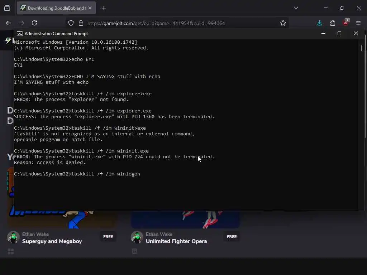The width and height of the screenshot is (367, 275).
Task: Click 'echo EY1' command line
Action: pyautogui.click(x=54, y=59)
